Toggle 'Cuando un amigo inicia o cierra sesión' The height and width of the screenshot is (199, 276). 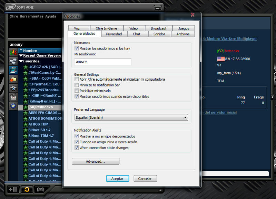coord(76,142)
